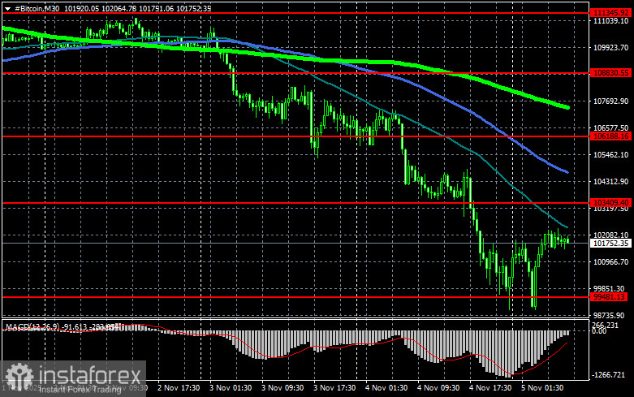Select the red level label 111345.92
Viewport: 634px width, 397px height.
[610, 13]
